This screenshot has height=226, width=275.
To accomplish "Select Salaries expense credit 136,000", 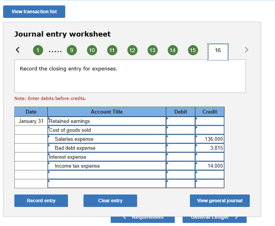I will [210, 139].
